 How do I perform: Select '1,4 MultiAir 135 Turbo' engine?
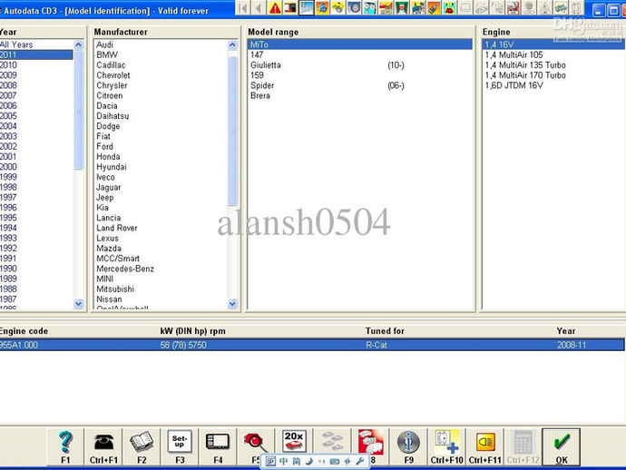pyautogui.click(x=554, y=65)
